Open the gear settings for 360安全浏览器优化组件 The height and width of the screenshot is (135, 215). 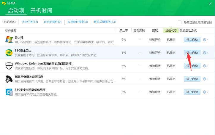[x=205, y=92]
